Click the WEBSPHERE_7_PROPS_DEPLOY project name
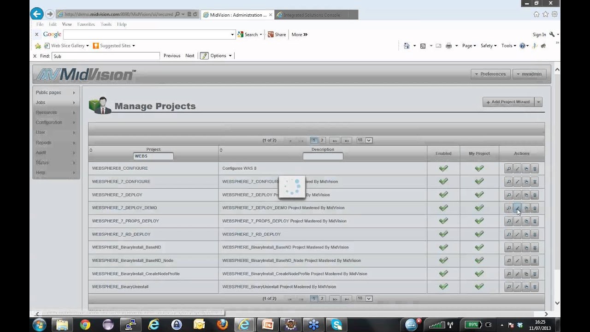Viewport: 590px width, 332px height. pyautogui.click(x=125, y=221)
